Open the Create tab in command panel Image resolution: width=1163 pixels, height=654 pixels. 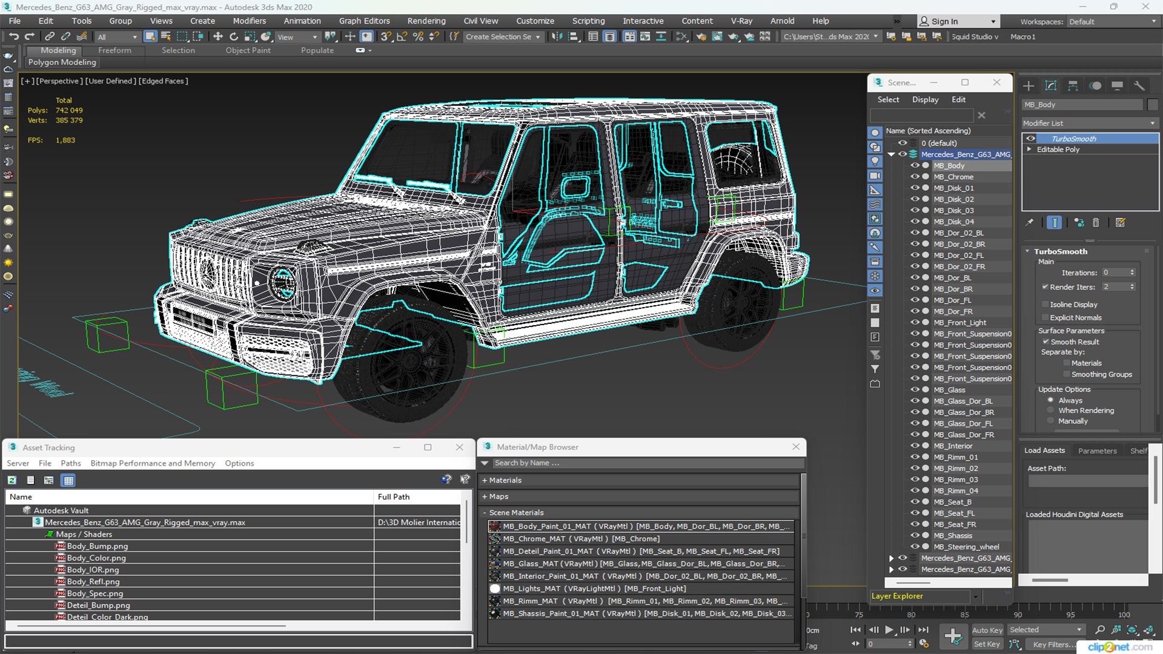(1029, 85)
